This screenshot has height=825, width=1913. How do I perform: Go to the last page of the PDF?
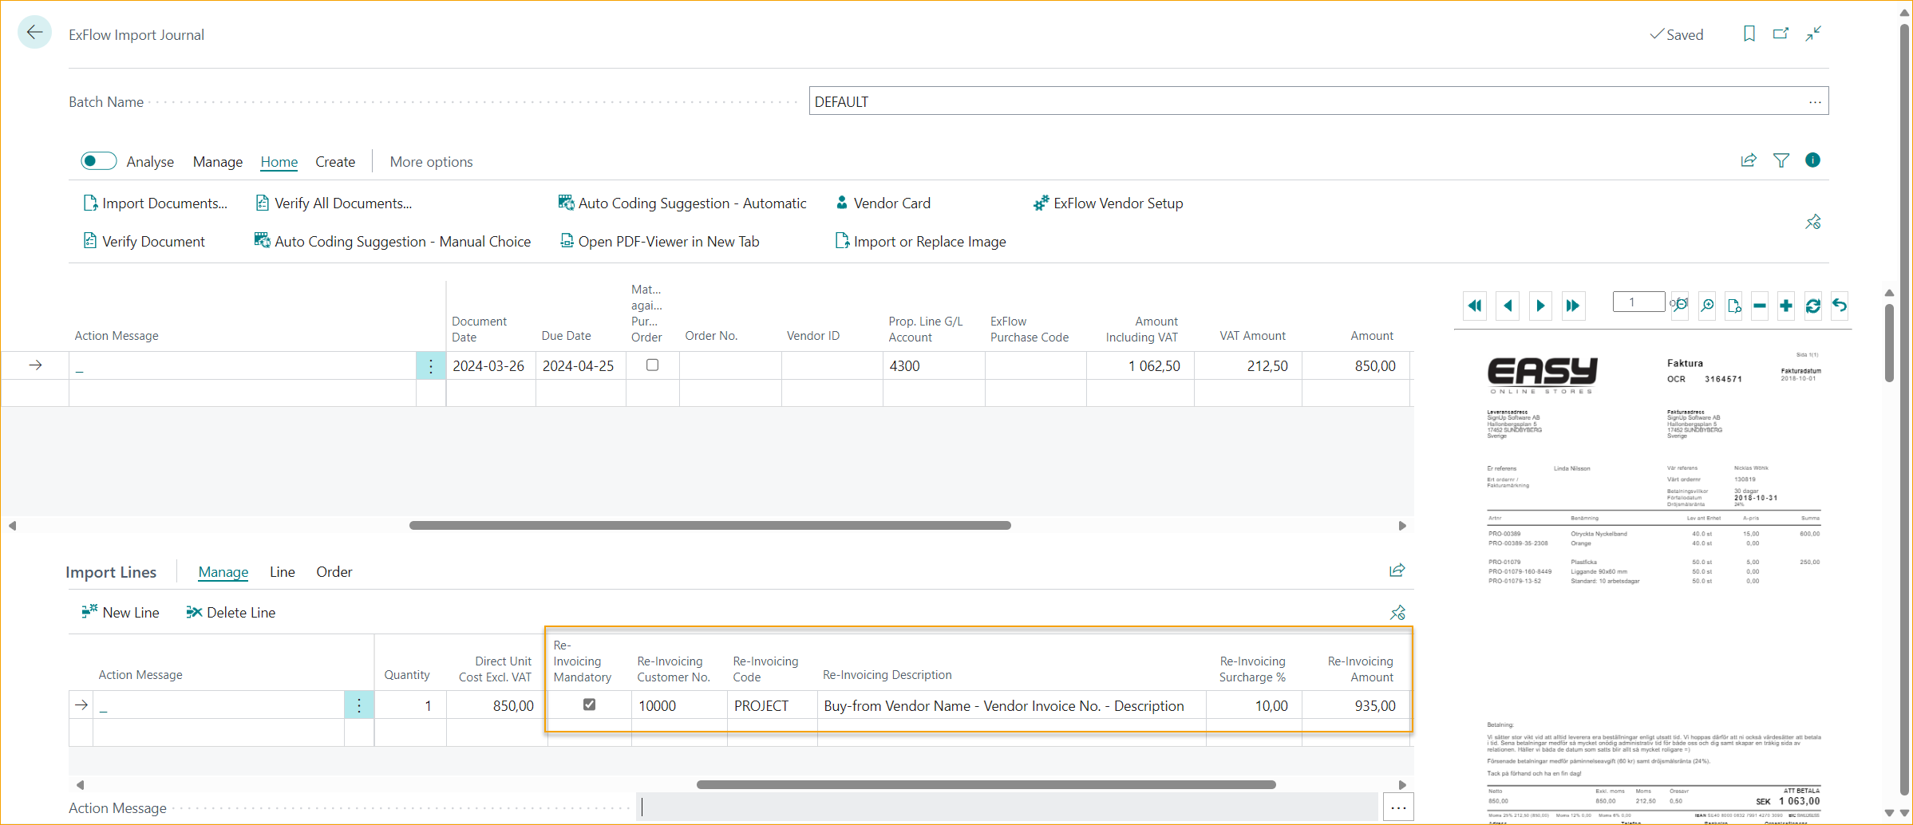(1572, 306)
